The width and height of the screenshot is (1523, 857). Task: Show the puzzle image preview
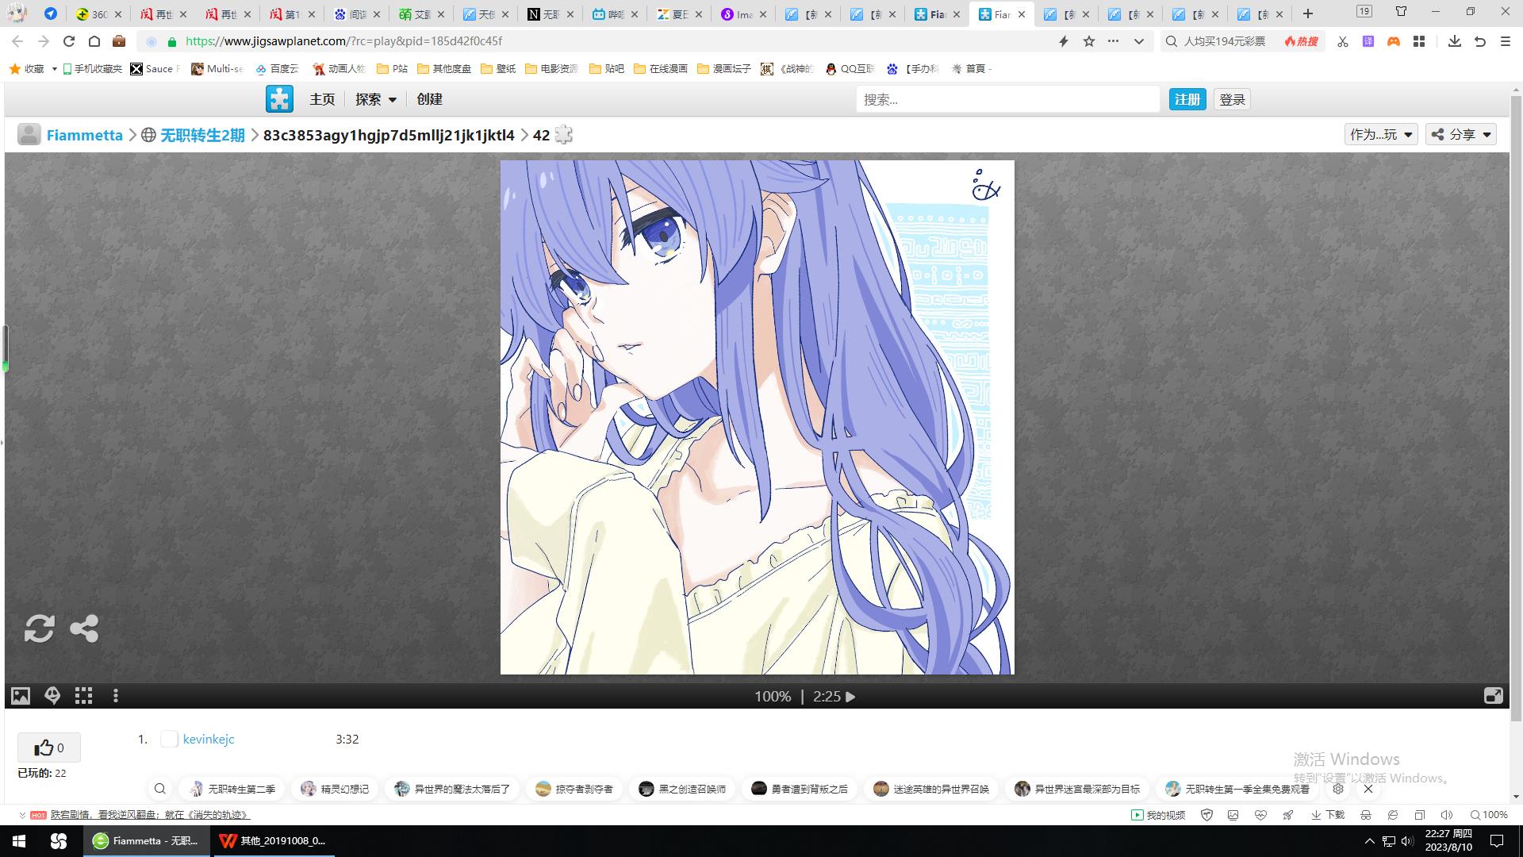[21, 696]
